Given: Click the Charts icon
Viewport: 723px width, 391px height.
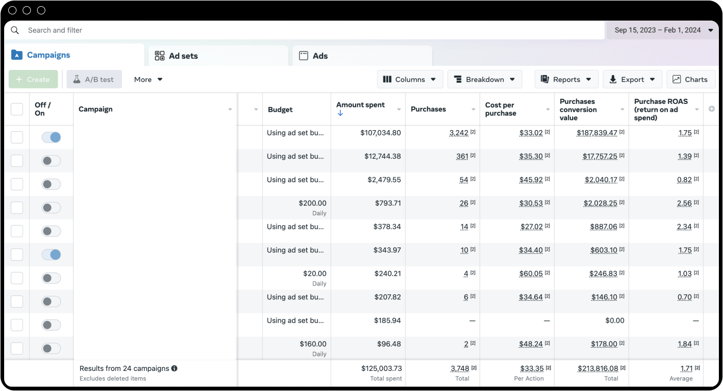Looking at the screenshot, I should 677,79.
